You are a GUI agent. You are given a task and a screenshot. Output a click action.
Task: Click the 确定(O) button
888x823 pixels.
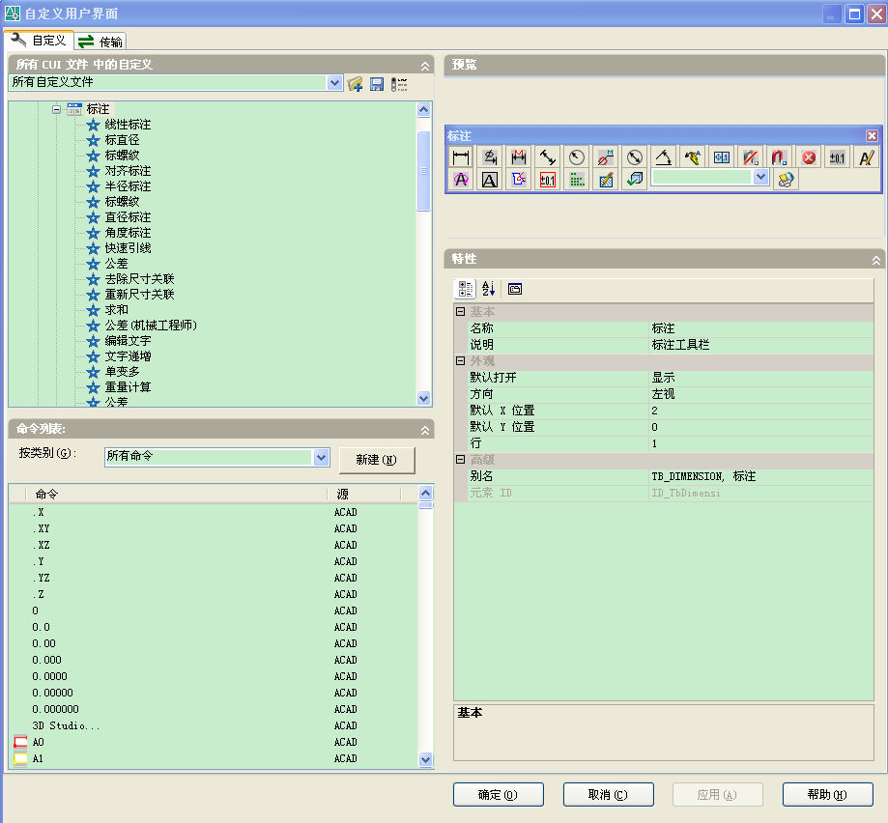(499, 795)
